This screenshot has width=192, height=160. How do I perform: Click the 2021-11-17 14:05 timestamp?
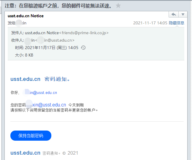[150, 23]
